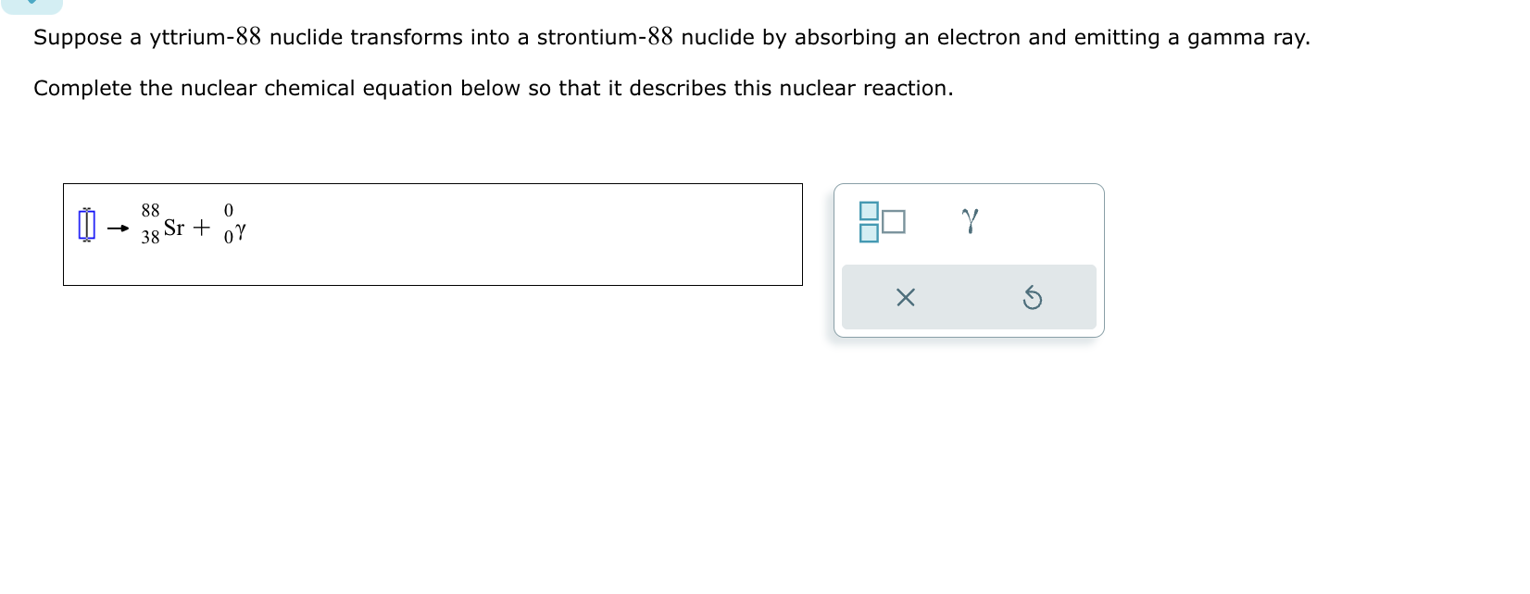Screen dimensions: 1530x594
Task: Click the gray button bar below the palette
Action: tap(969, 296)
